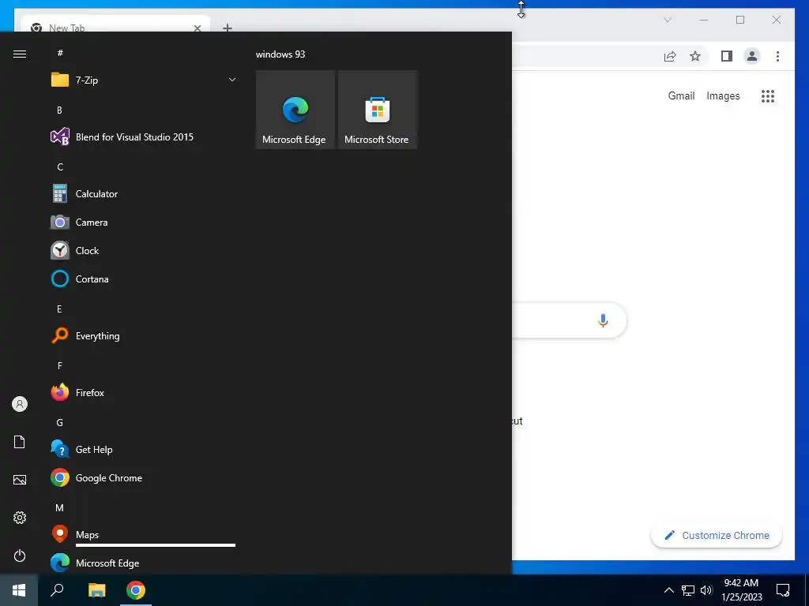This screenshot has width=809, height=606.
Task: Open the Get Help app
Action: pyautogui.click(x=144, y=449)
